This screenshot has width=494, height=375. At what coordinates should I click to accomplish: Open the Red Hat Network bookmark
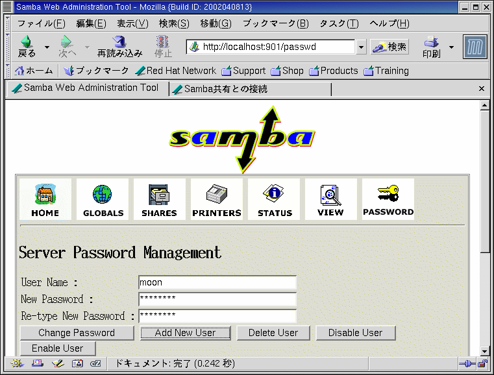(176, 71)
